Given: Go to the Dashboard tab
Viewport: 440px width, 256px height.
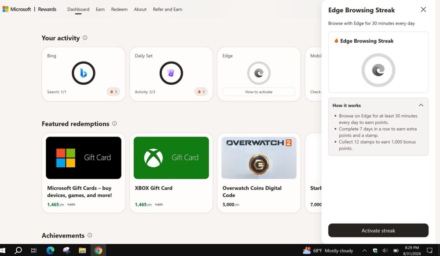Looking at the screenshot, I should pos(78,9).
